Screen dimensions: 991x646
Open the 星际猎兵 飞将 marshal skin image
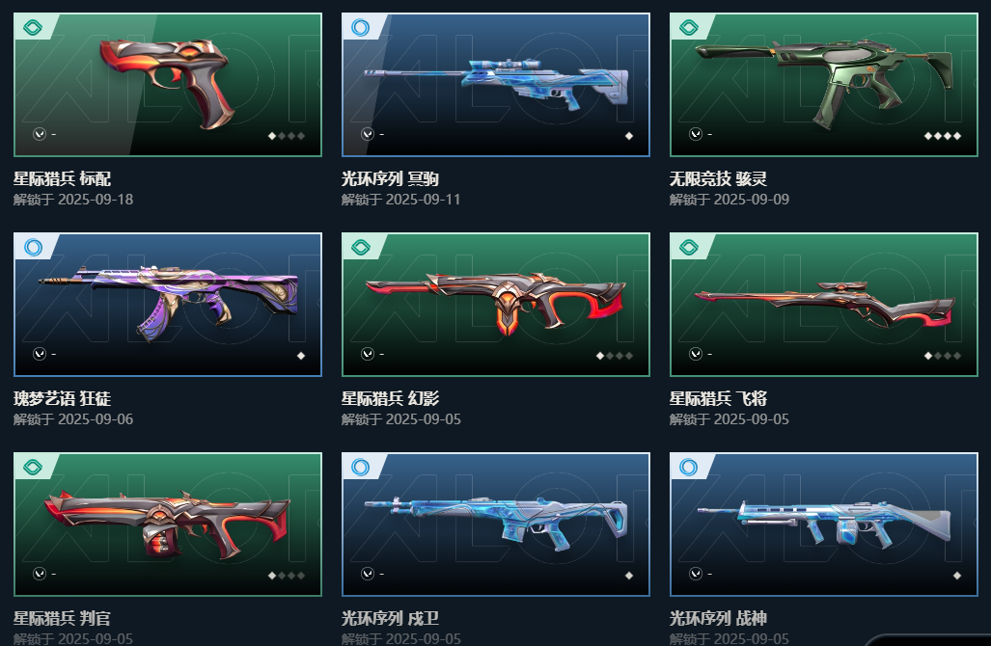coord(823,305)
